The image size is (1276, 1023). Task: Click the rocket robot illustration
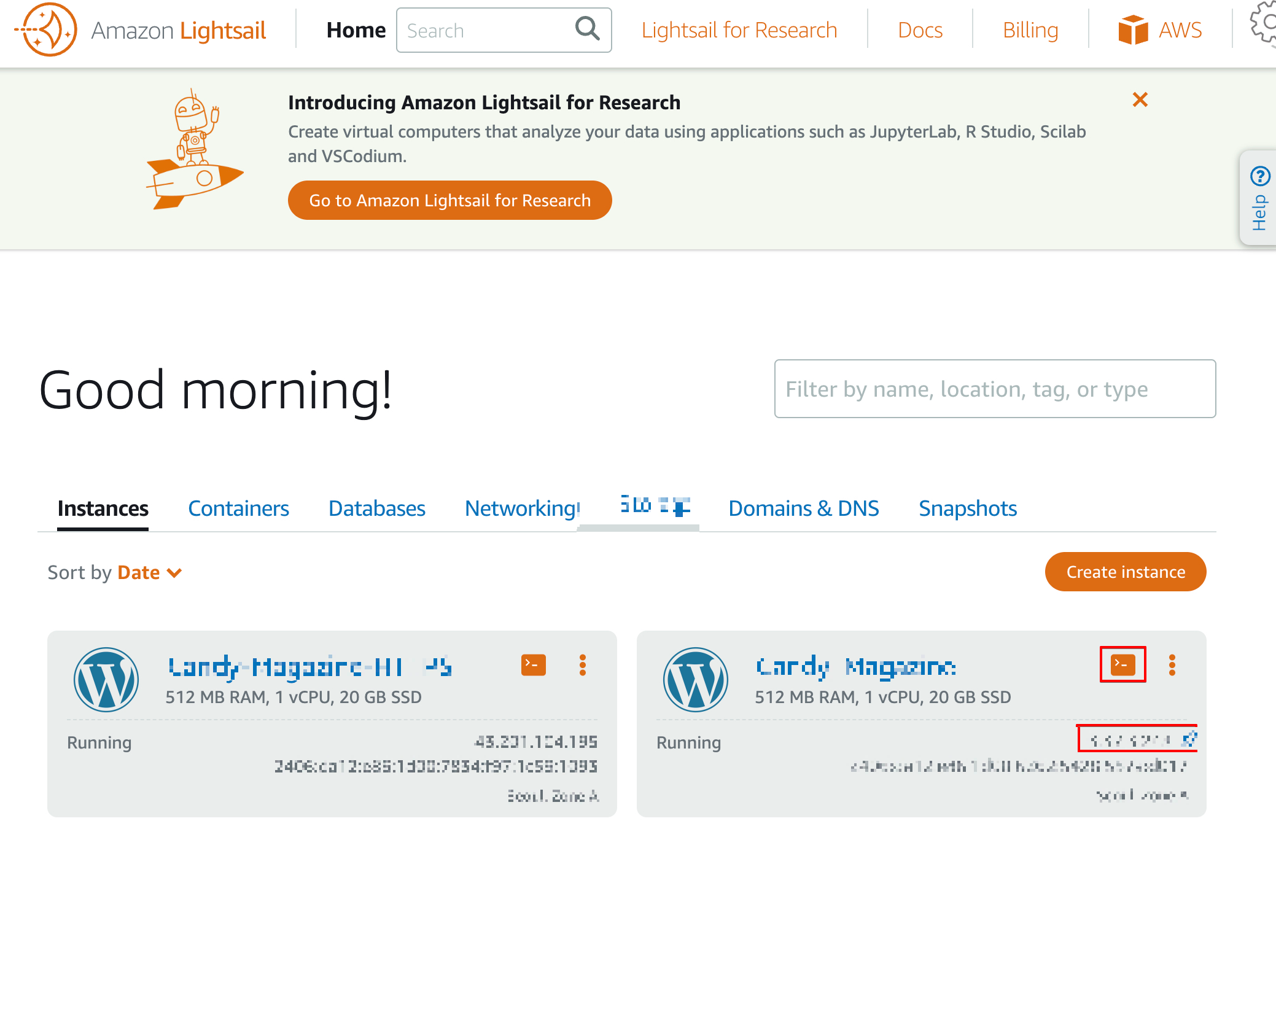coord(195,150)
